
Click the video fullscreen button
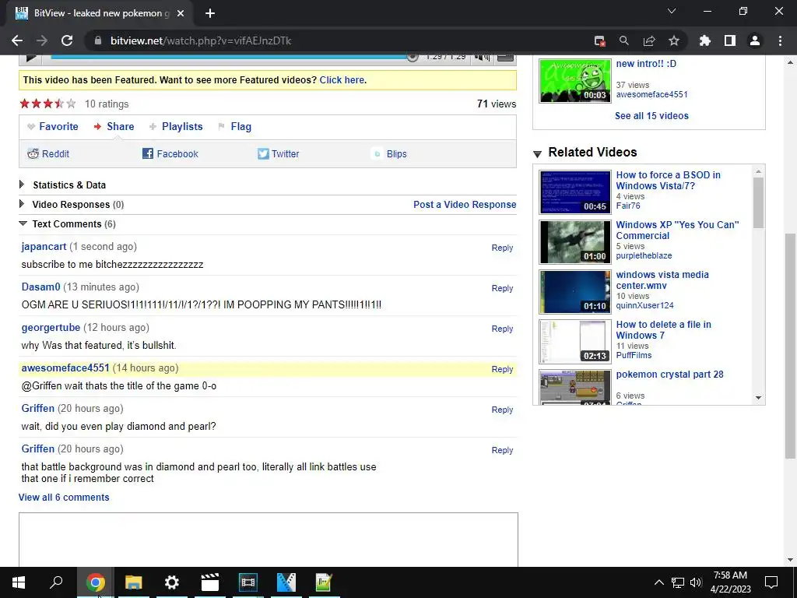point(505,57)
